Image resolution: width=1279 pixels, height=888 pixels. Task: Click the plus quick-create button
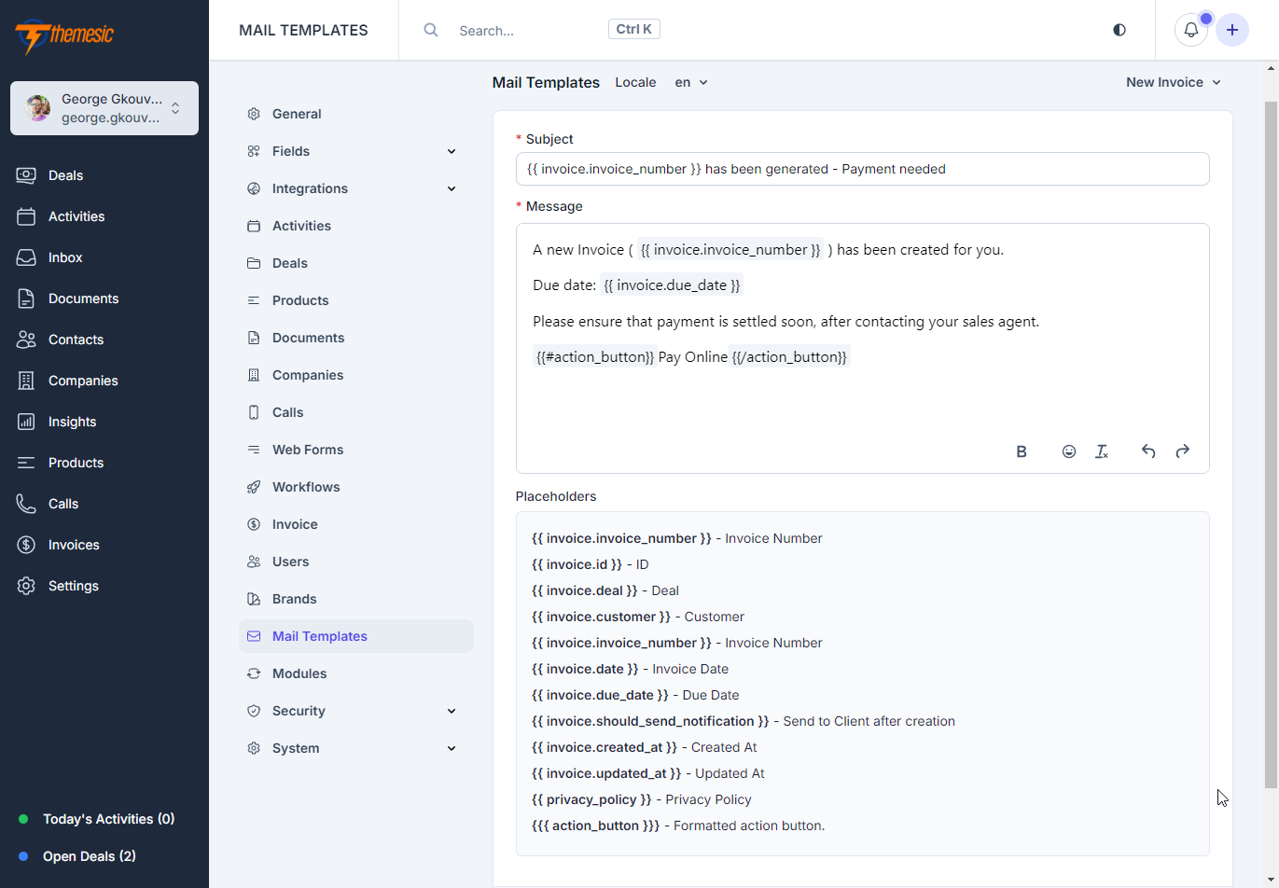[1232, 30]
